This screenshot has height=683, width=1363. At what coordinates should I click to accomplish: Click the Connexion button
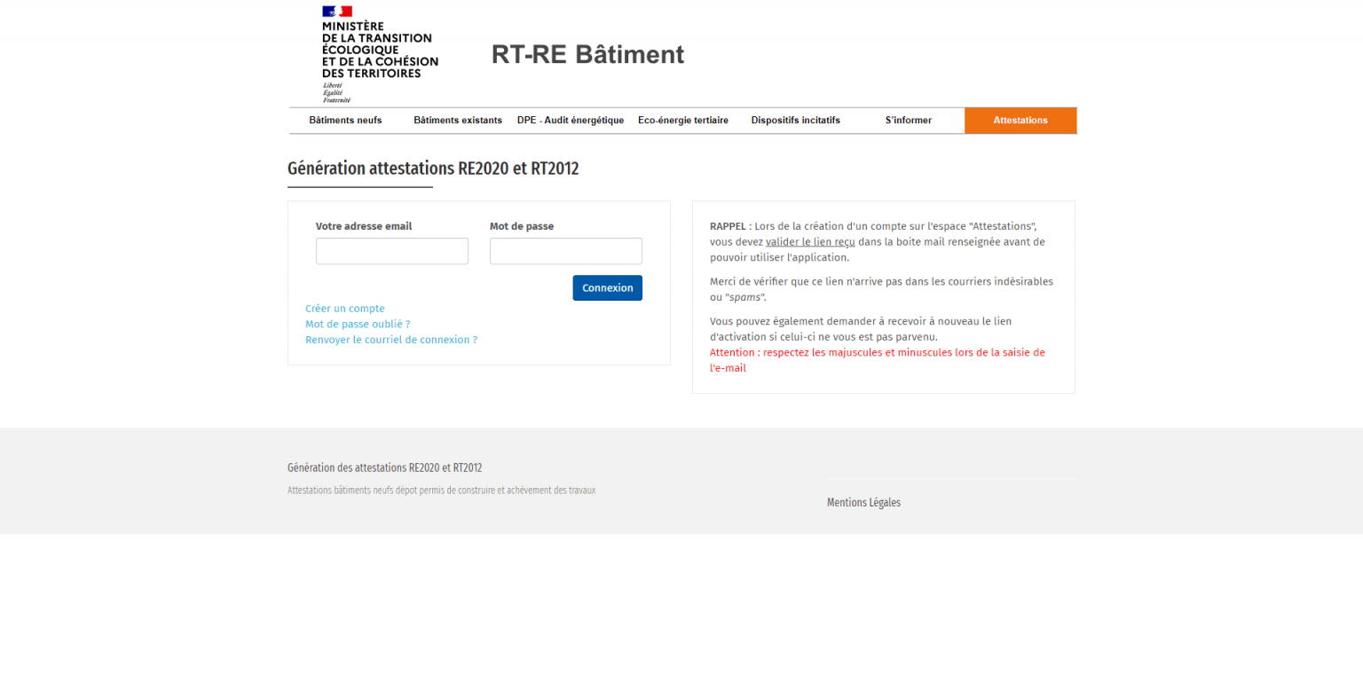tap(607, 287)
